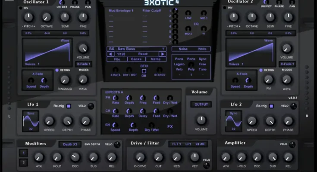The height and width of the screenshot is (172, 317).
Task: Open the Banks menu
Action: tap(136, 59)
